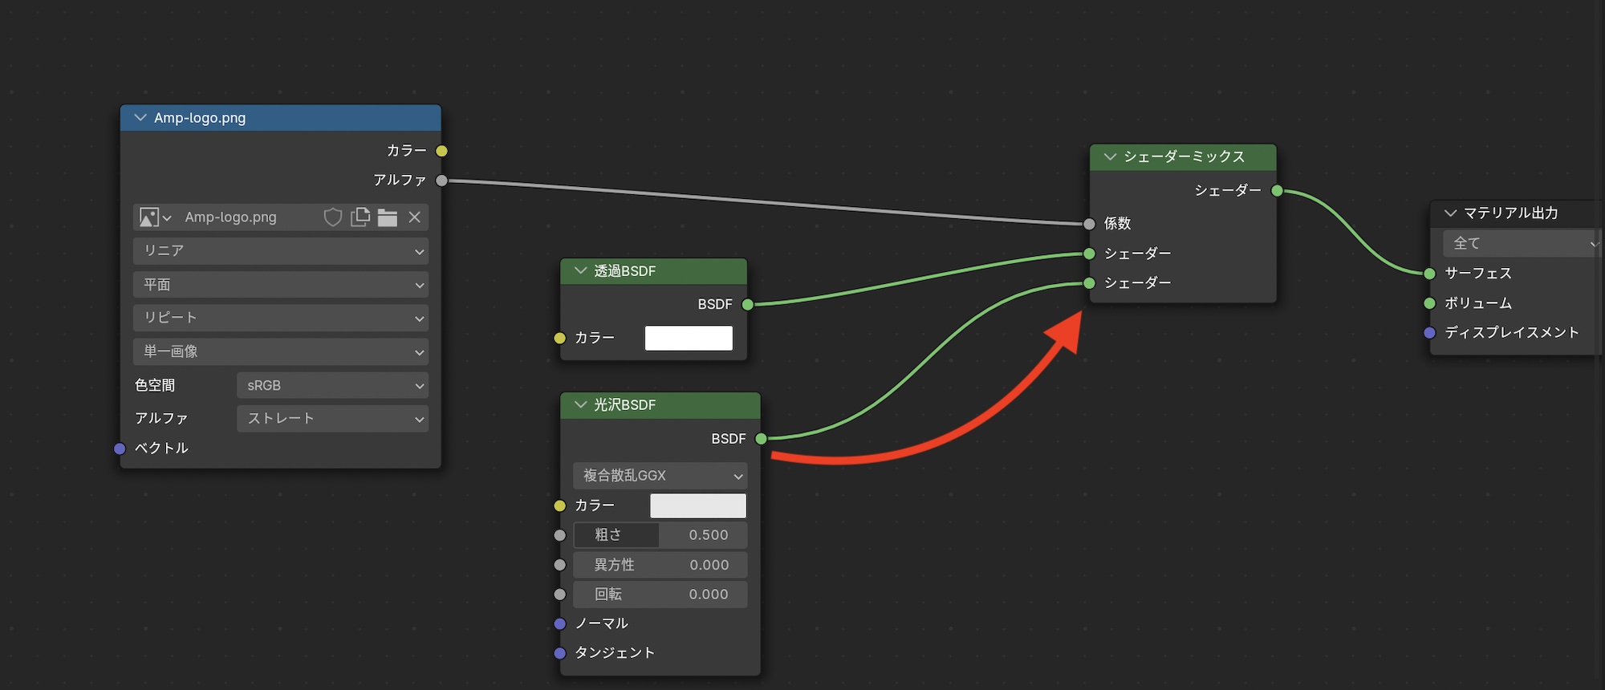Open image file via folder icon
This screenshot has width=1605, height=690.
tap(388, 217)
